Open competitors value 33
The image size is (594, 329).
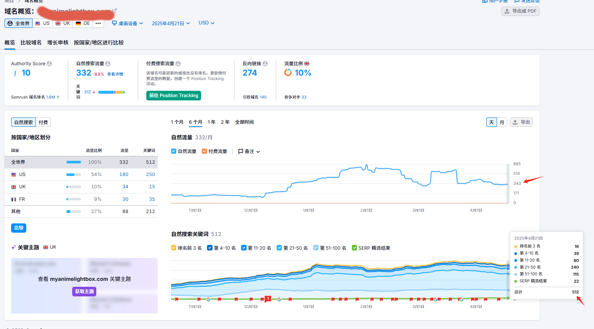coord(304,97)
